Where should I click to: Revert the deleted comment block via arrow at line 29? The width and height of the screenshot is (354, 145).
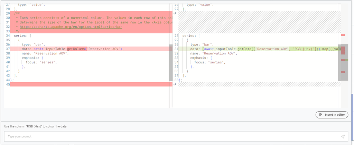pyautogui.click(x=174, y=13)
